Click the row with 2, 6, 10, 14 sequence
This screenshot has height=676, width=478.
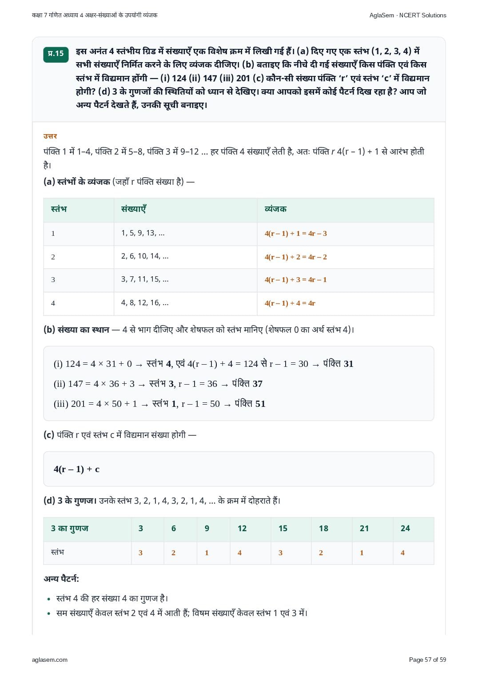tap(239, 257)
